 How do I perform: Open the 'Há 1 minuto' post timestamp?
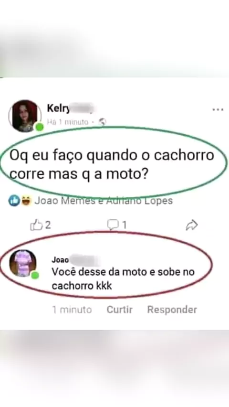68,122
